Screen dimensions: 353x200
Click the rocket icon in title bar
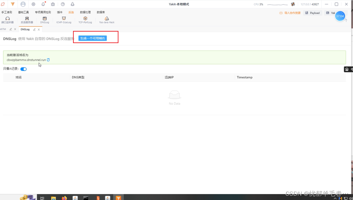coord(72,4)
